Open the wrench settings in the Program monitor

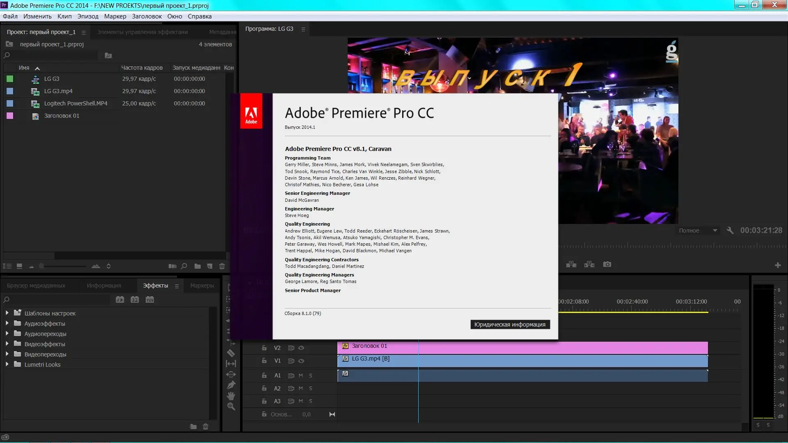pos(730,231)
